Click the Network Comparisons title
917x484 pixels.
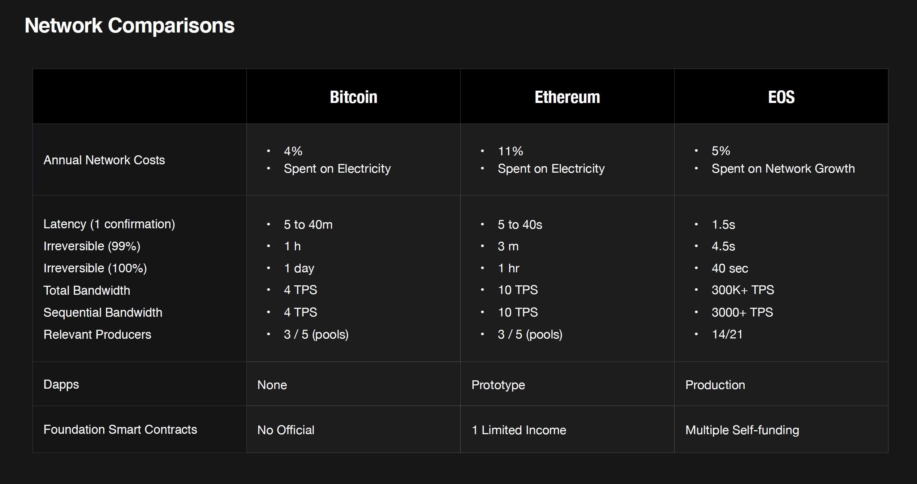coord(129,26)
